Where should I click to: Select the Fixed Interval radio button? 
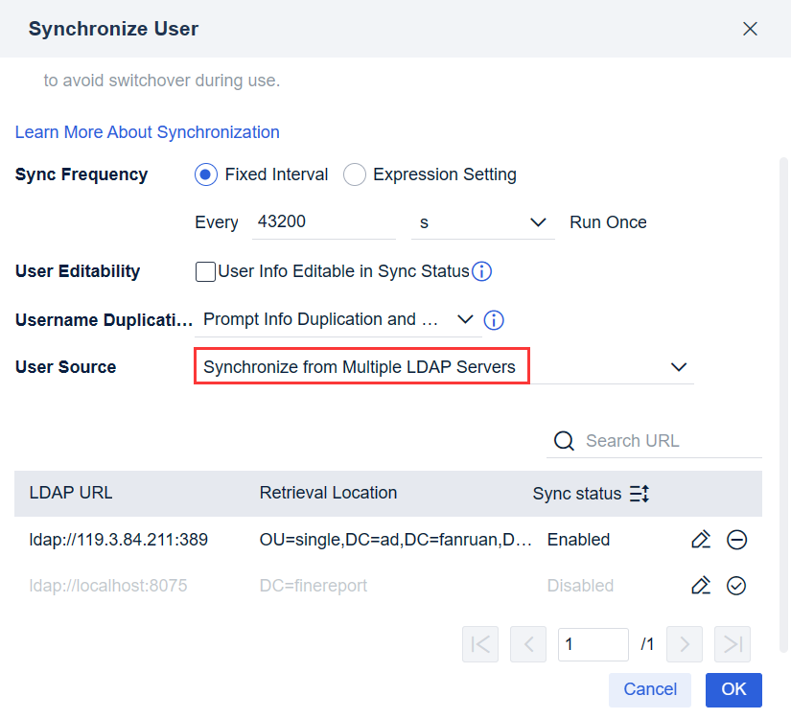click(205, 174)
